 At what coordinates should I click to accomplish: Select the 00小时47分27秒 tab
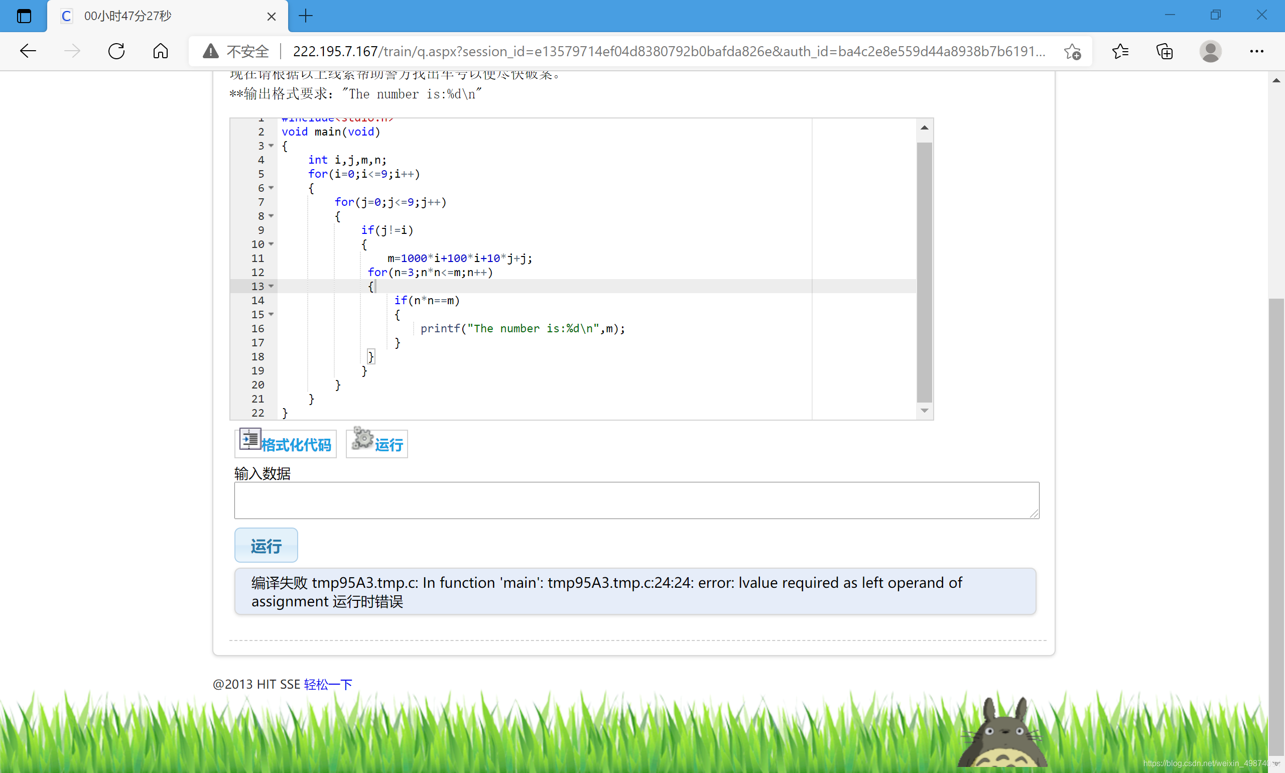pyautogui.click(x=167, y=16)
